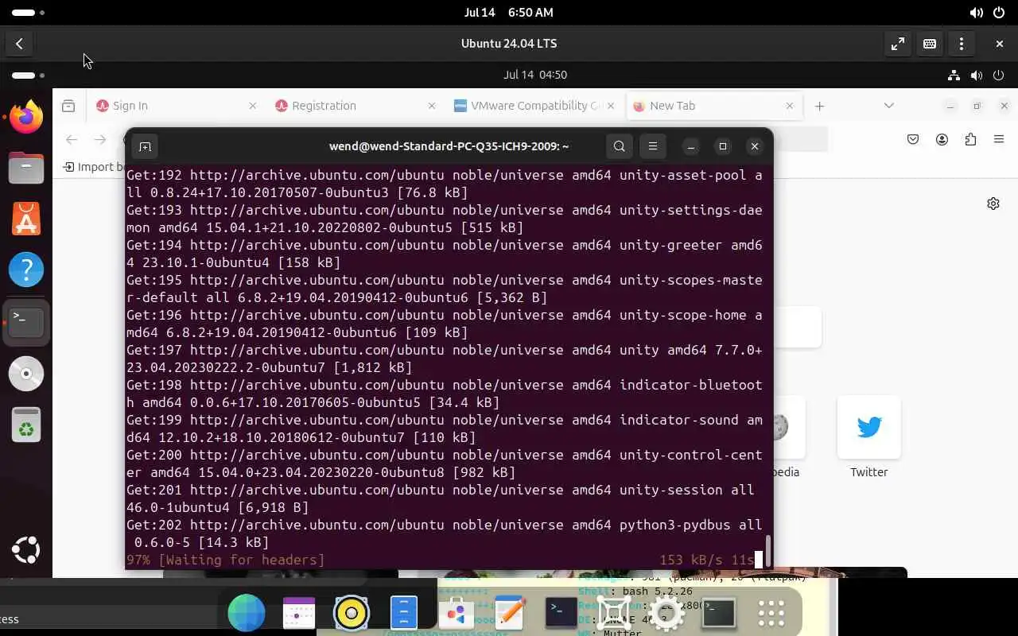Switch to the Registration tab
This screenshot has height=636, width=1018.
356,106
